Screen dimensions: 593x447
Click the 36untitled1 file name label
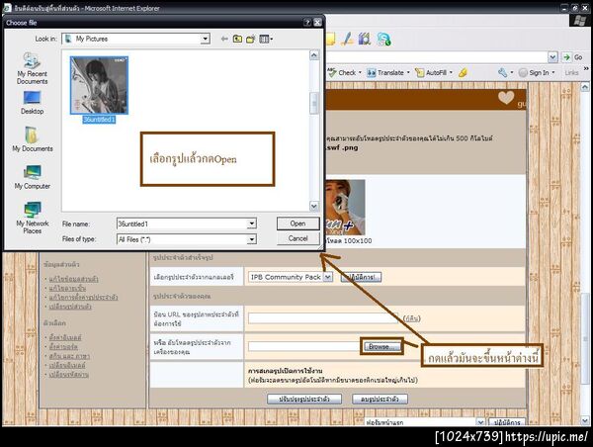(99, 120)
